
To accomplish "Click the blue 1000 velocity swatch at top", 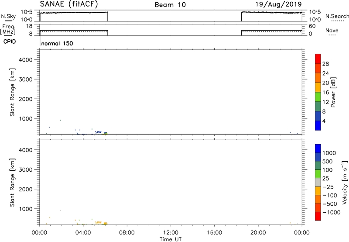I will click(x=318, y=149).
